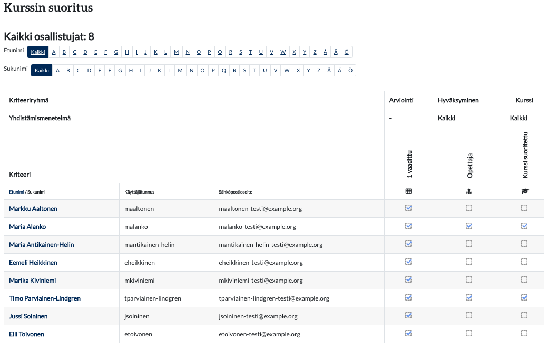Viewport: 548px width, 348px height.
Task: Select Kaikki in the Etunimi filter
Action: point(38,52)
